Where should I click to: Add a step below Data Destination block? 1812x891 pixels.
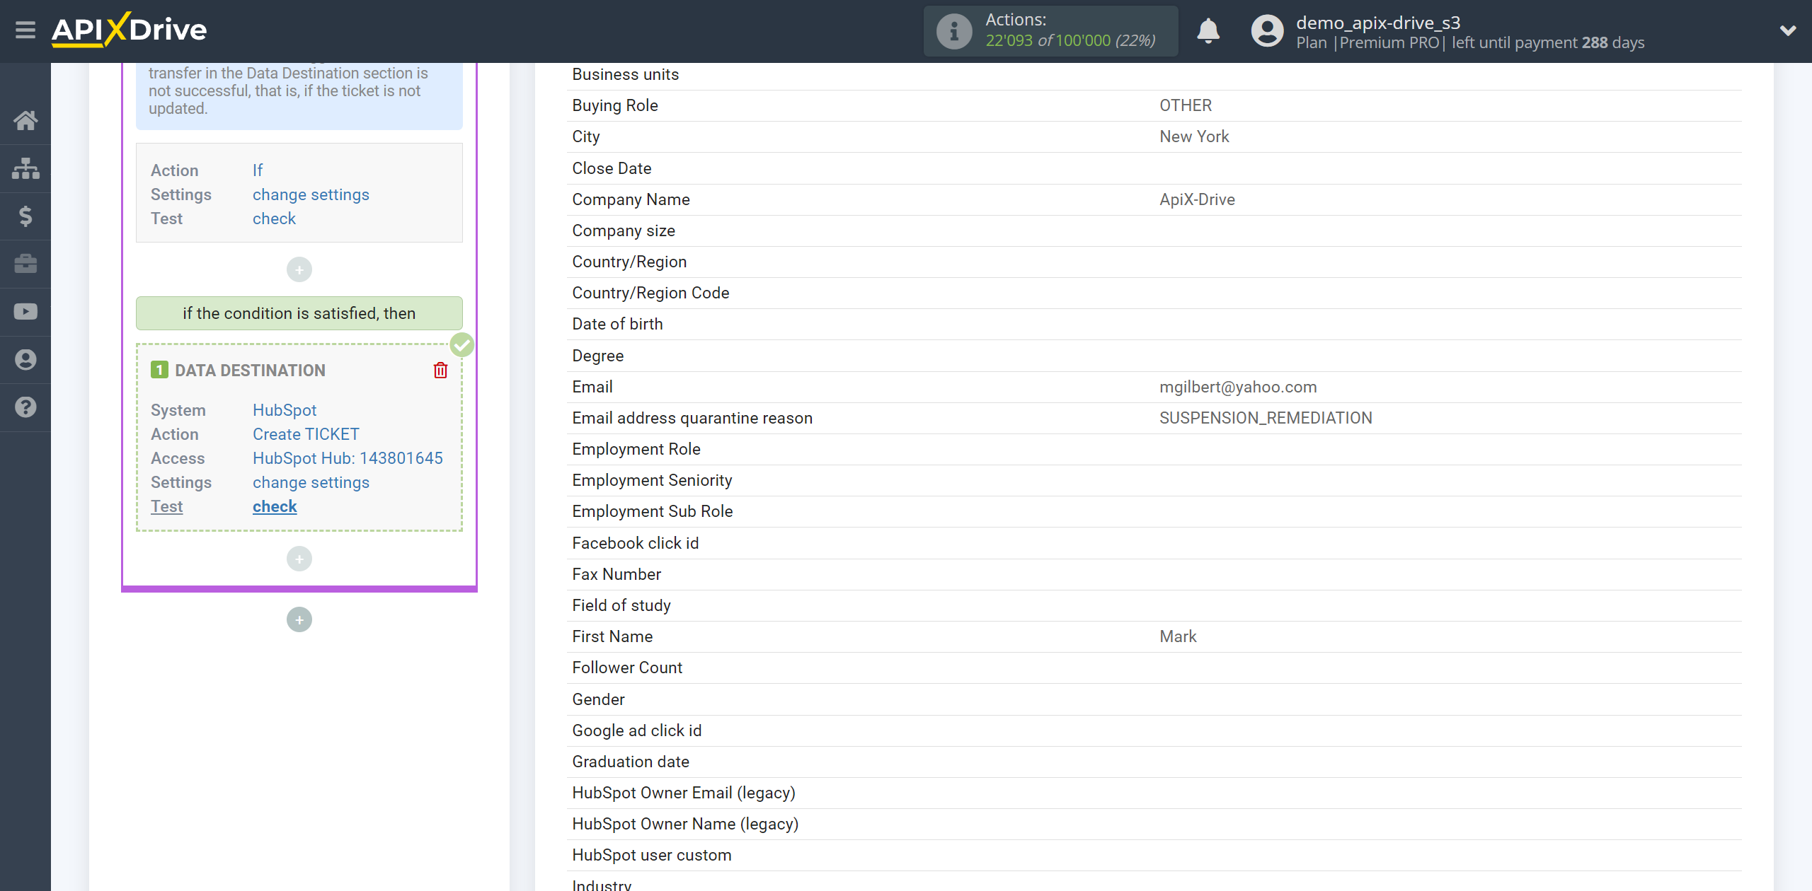click(x=299, y=559)
